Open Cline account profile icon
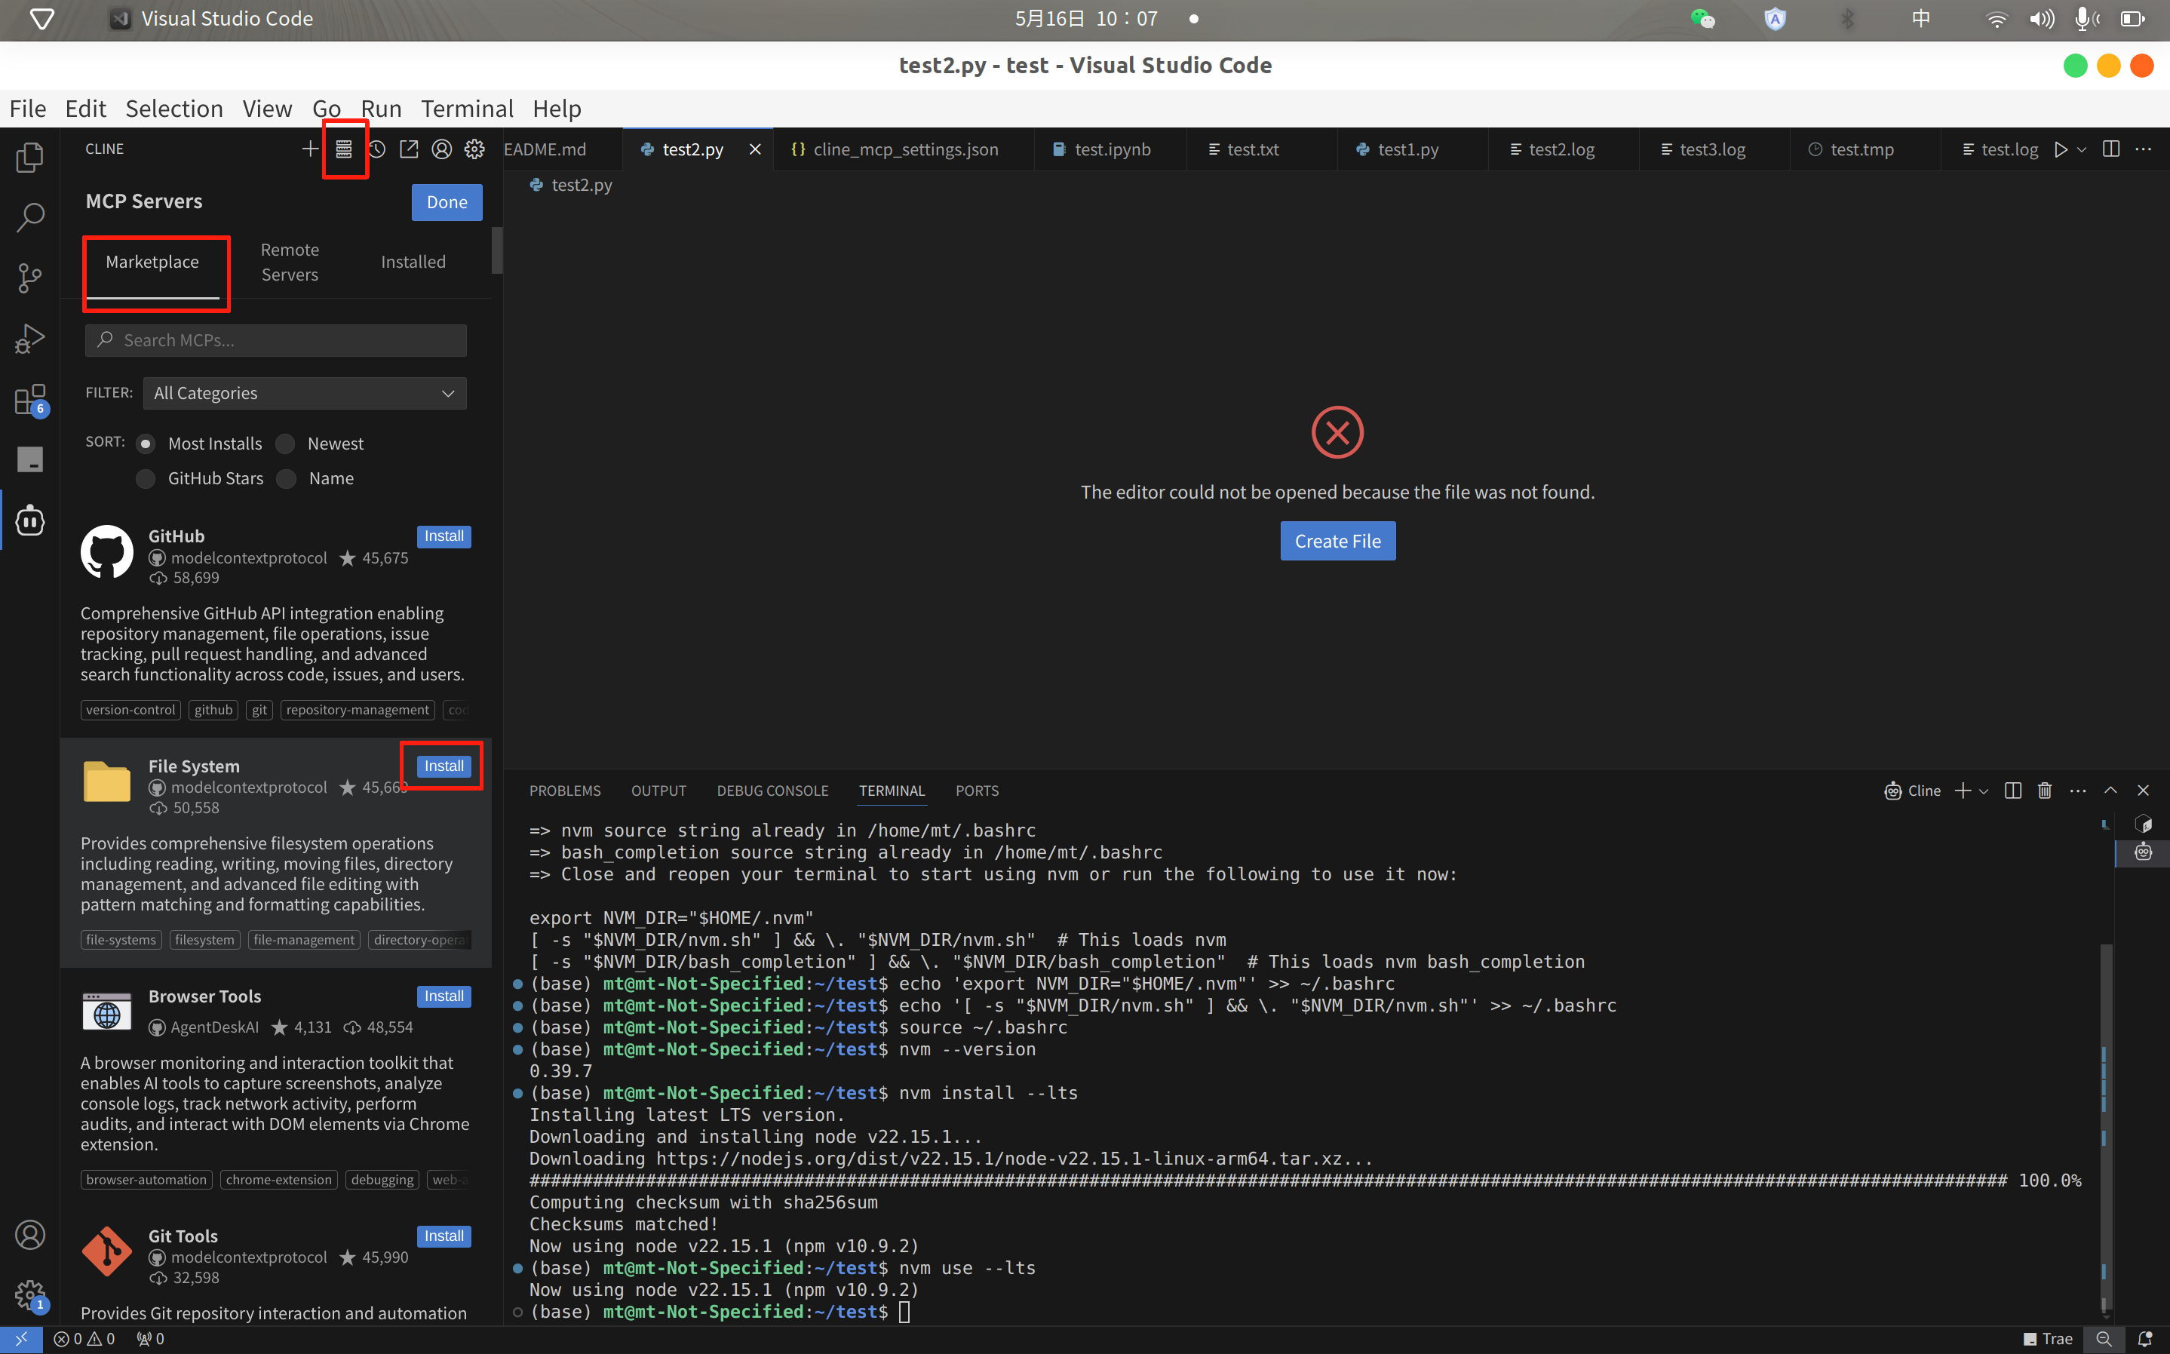 pos(441,149)
